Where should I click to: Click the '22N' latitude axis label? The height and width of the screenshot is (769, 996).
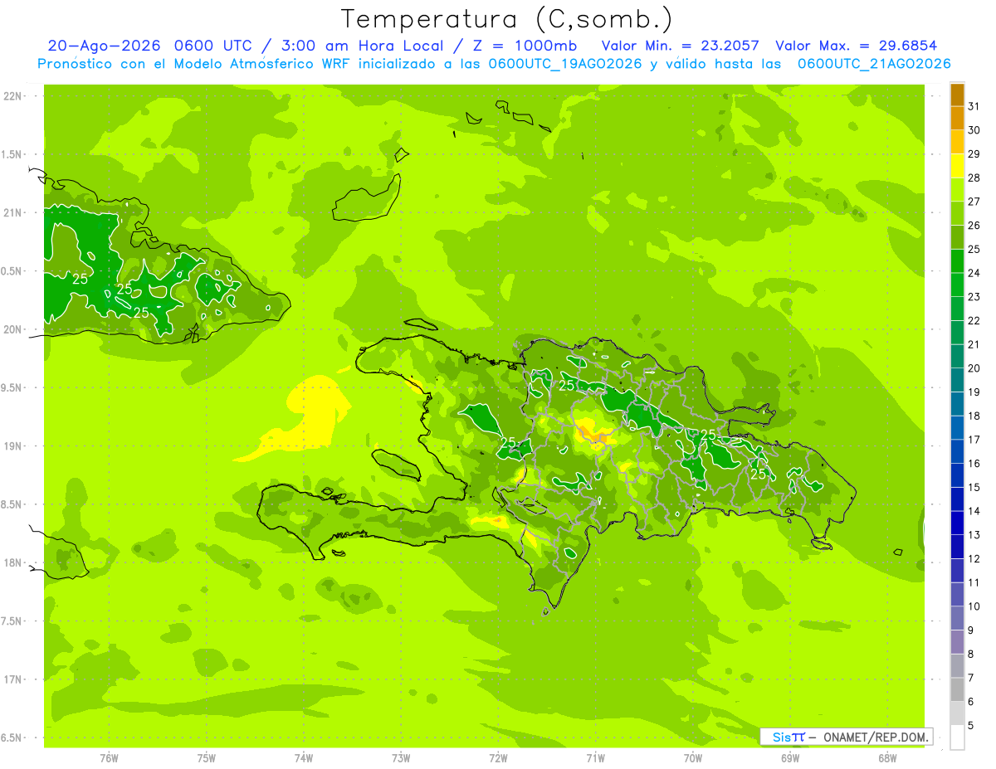(x=12, y=96)
